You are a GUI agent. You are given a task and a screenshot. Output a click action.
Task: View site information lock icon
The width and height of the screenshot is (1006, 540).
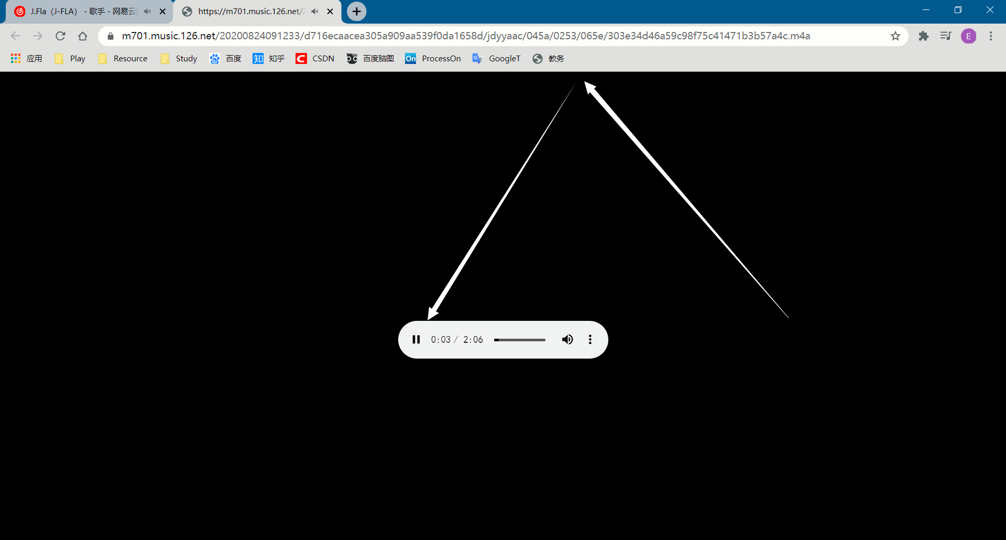click(111, 36)
